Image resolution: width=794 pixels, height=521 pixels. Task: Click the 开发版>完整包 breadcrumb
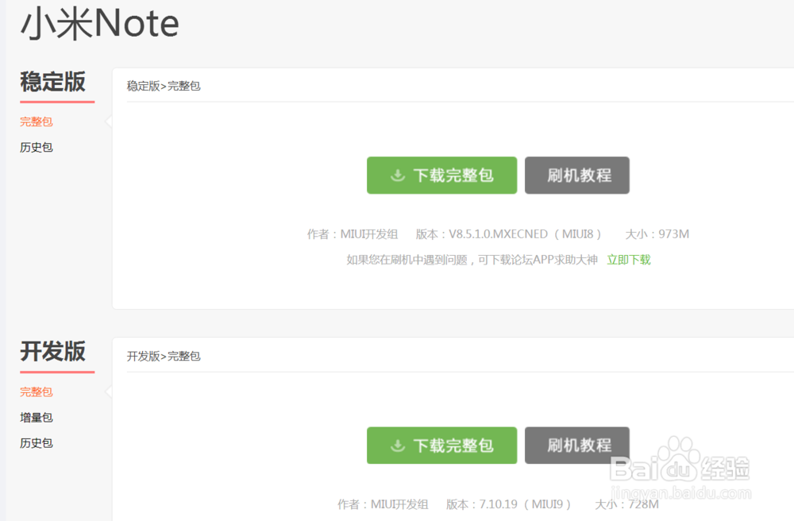[164, 356]
